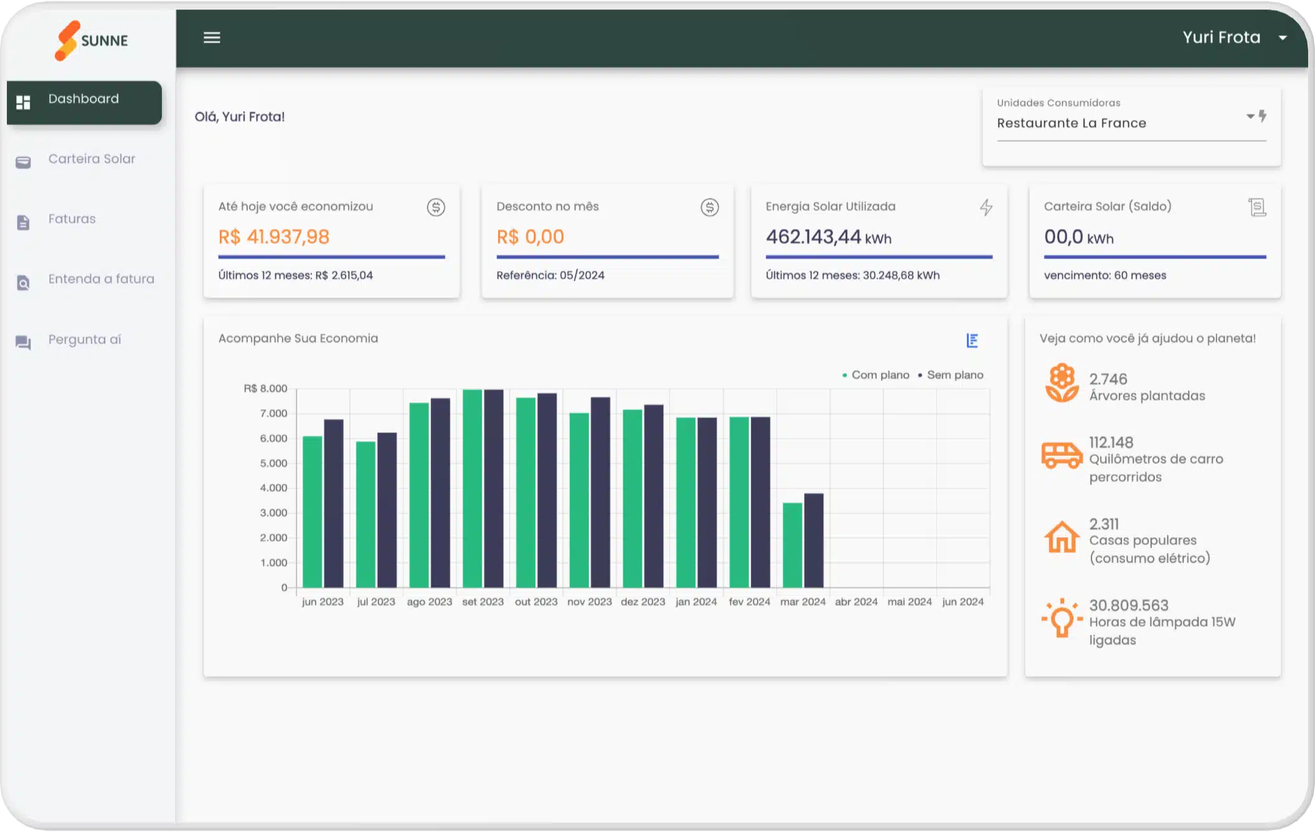Click the dark mar 2024 bar
Screen dimensions: 1315x832
814,541
